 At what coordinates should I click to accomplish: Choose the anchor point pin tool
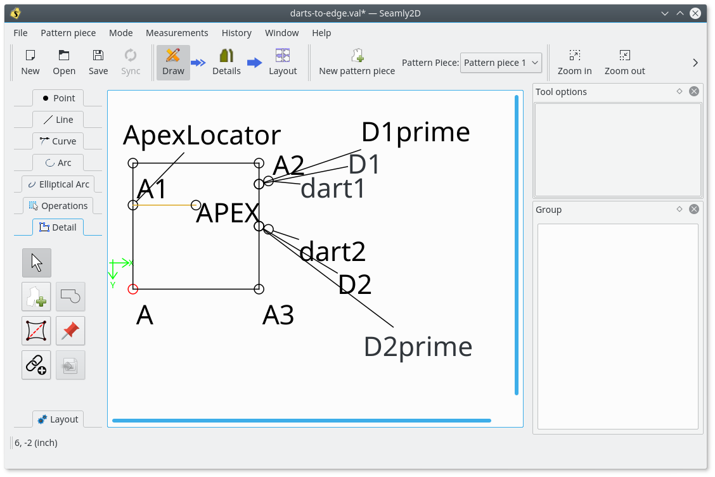(70, 331)
